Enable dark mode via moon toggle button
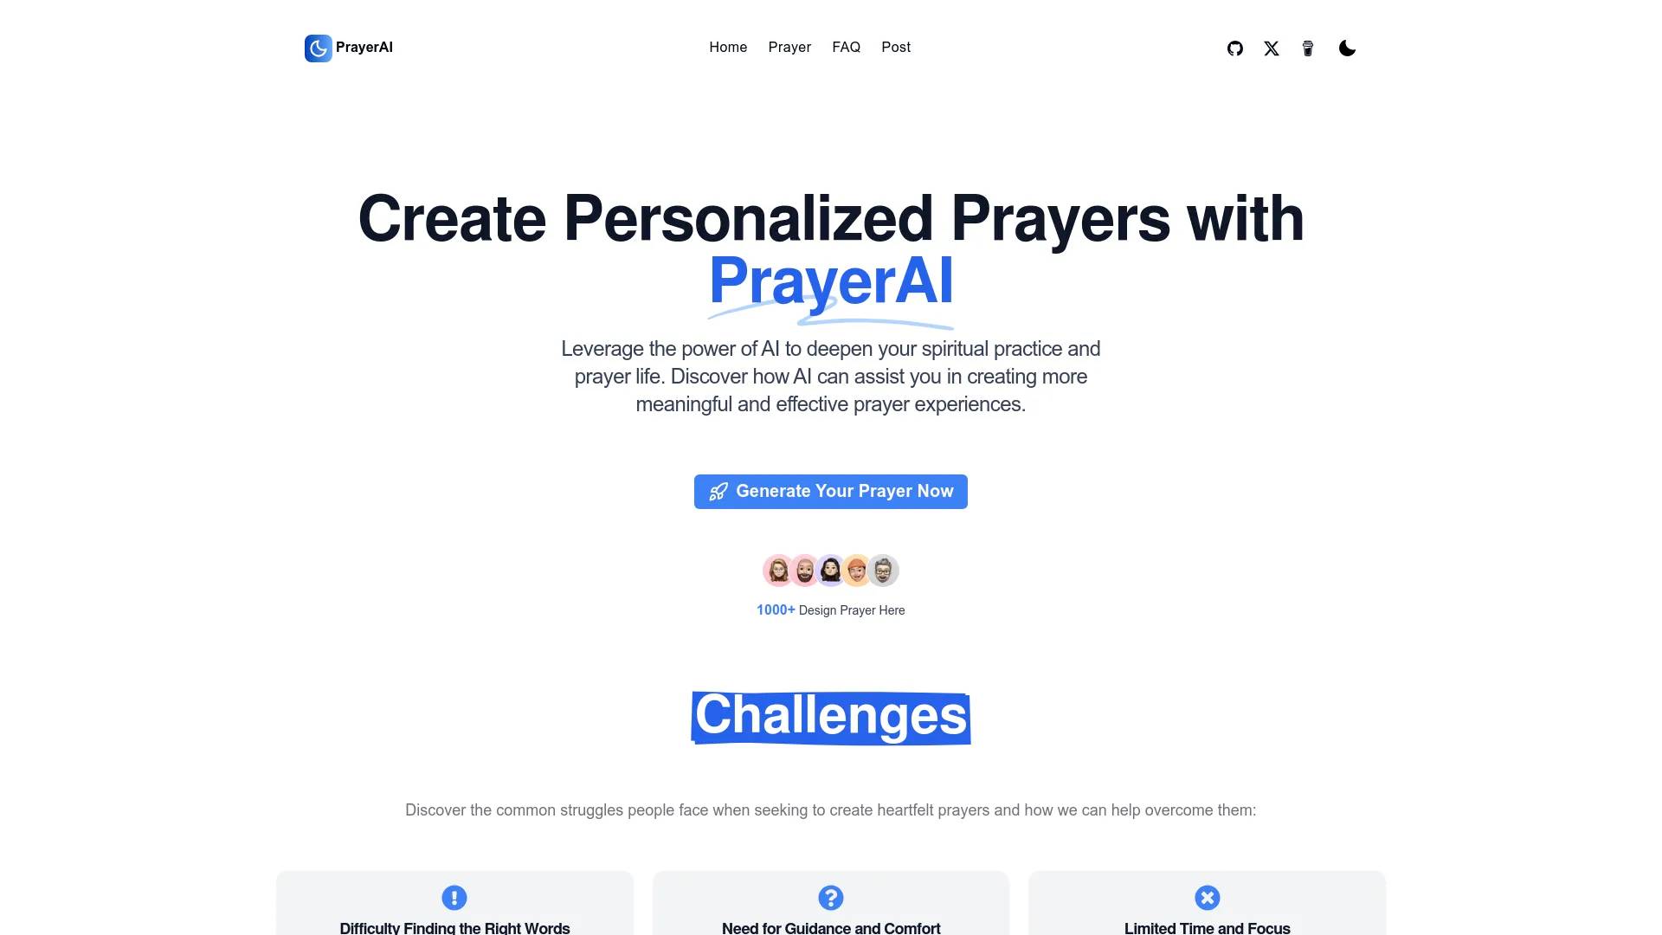 [1347, 48]
